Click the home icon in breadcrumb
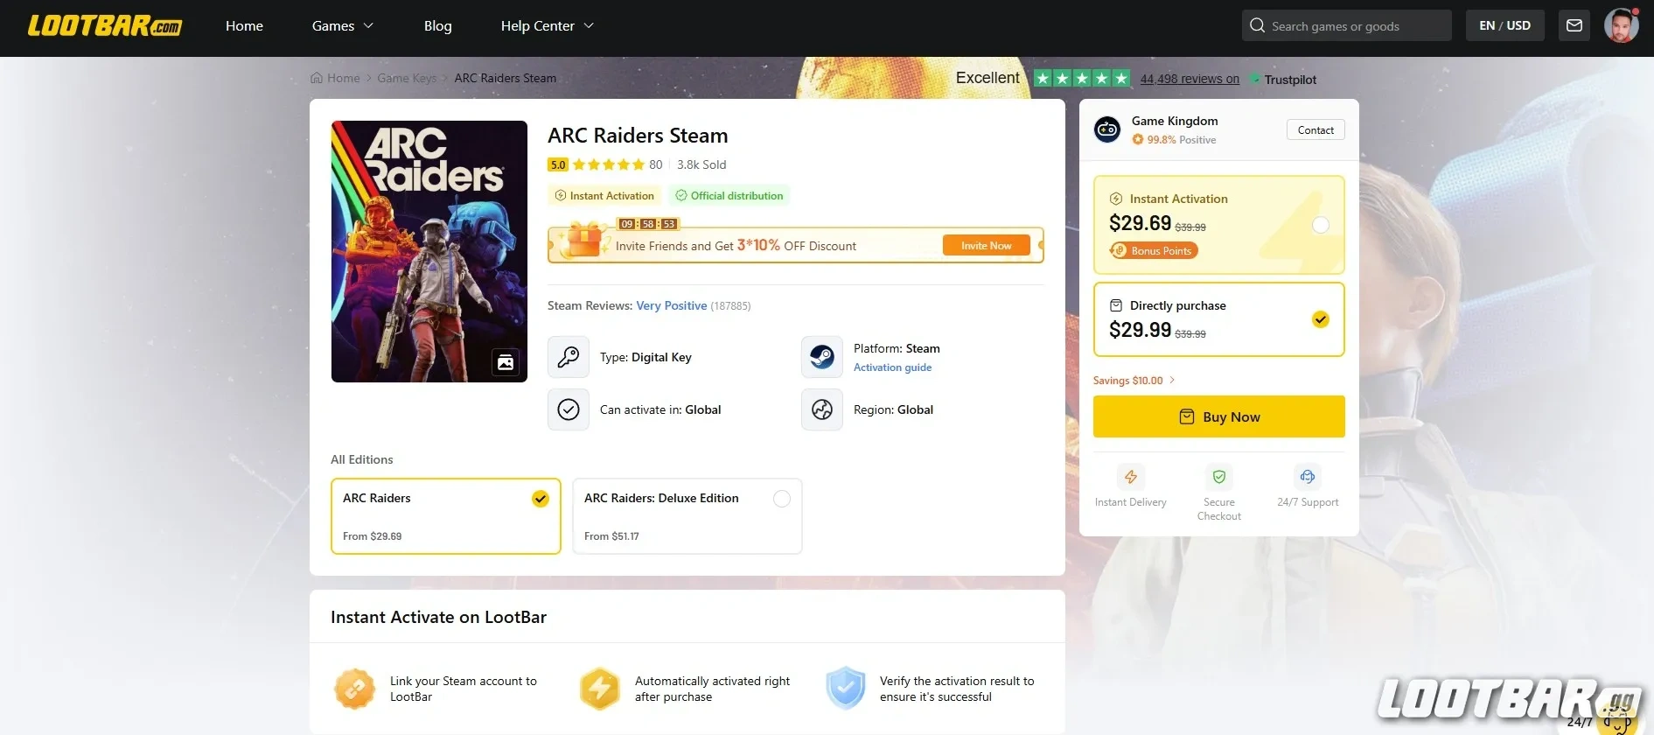 317,78
